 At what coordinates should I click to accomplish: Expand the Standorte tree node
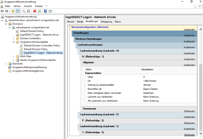6,64
